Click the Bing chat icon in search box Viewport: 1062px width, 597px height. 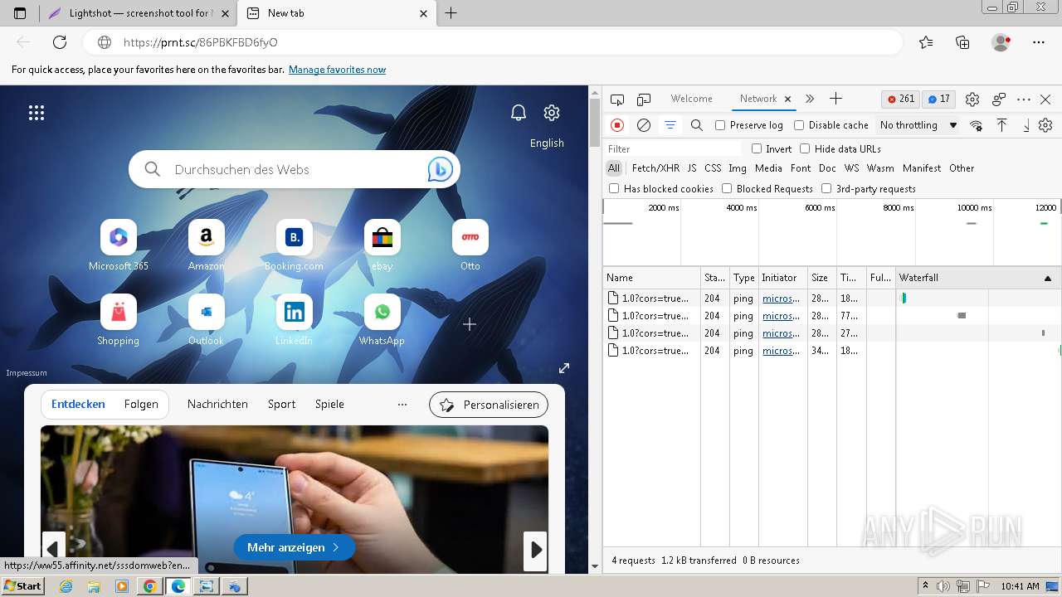coord(440,169)
